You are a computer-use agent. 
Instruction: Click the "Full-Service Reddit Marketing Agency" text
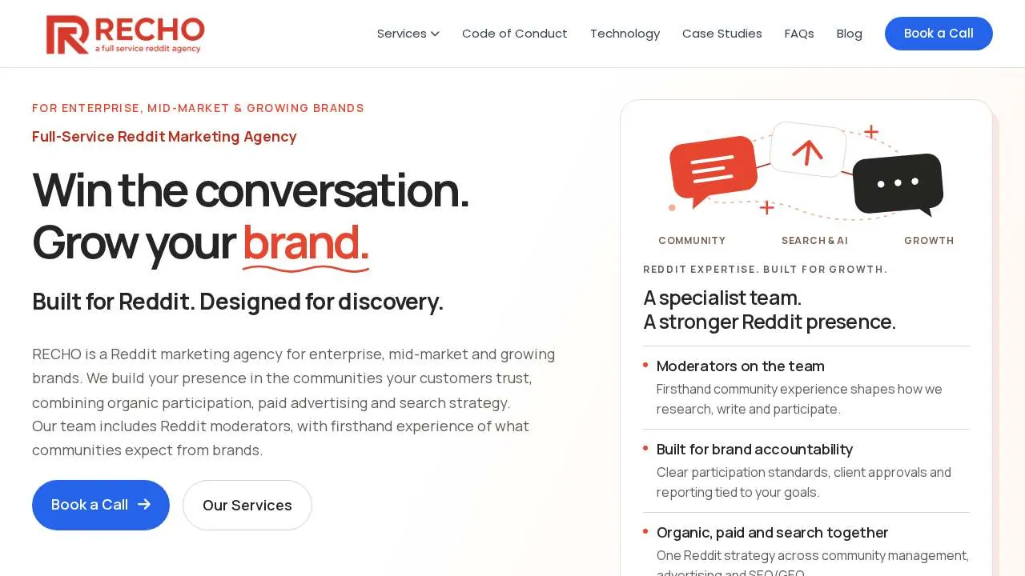coord(164,137)
